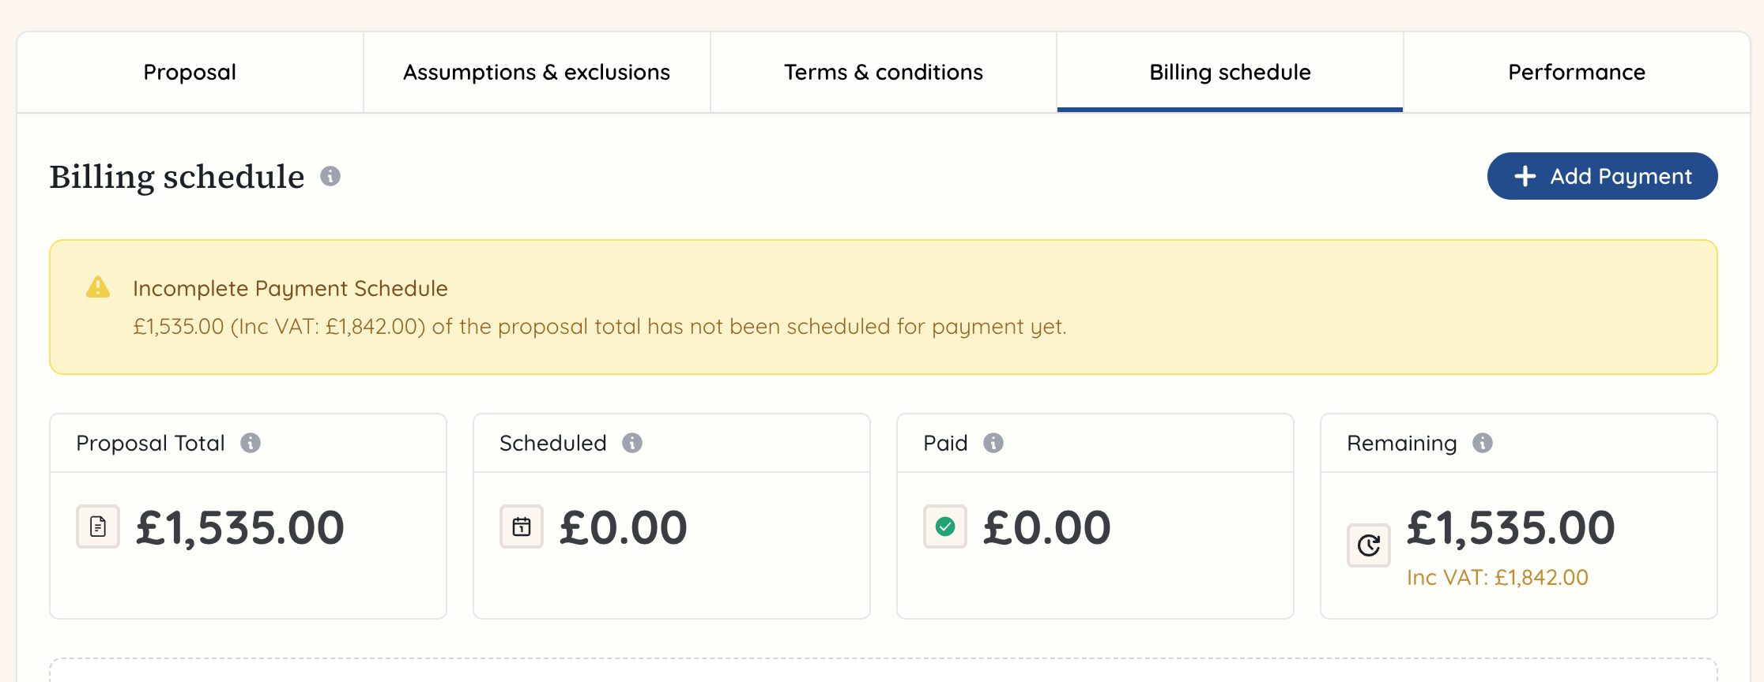Screen dimensions: 1764x682
Task: Click the Paid info icon
Action: coord(993,443)
